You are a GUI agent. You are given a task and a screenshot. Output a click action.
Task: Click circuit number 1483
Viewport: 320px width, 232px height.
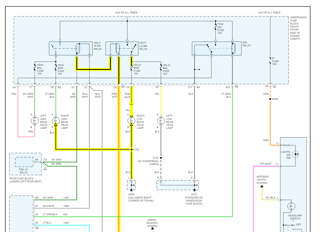tap(66, 198)
